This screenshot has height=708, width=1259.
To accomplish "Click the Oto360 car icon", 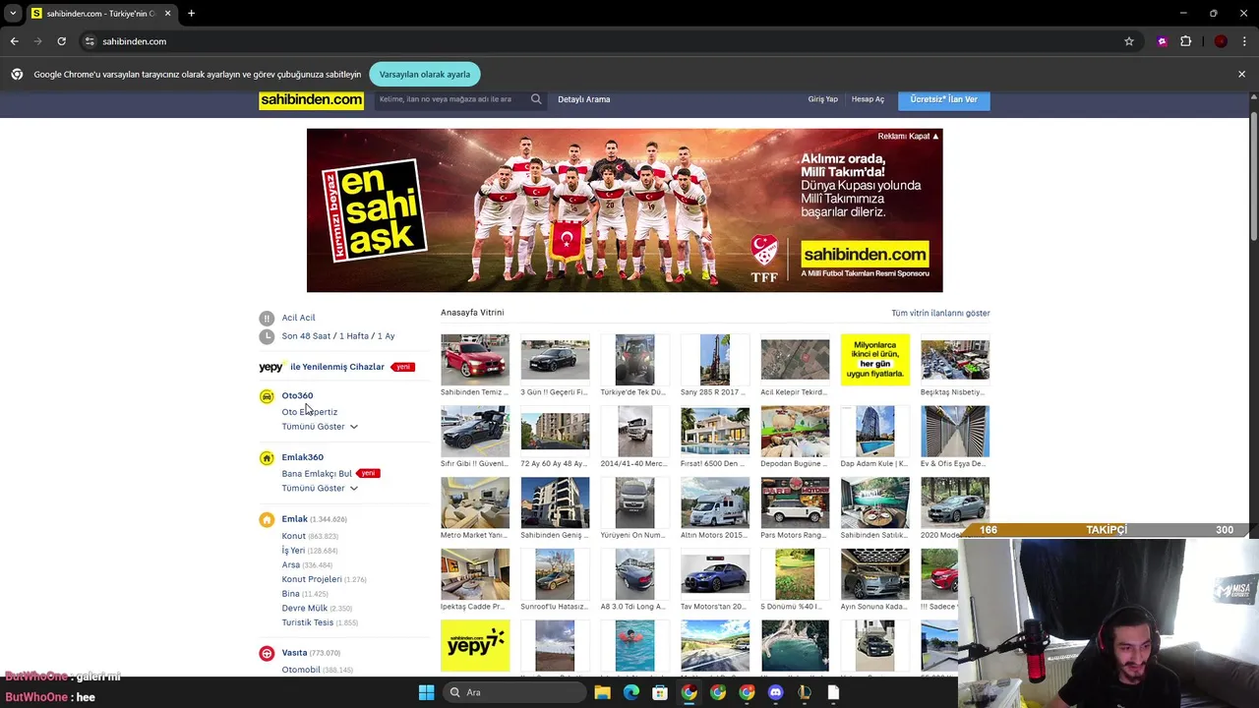I will [267, 396].
